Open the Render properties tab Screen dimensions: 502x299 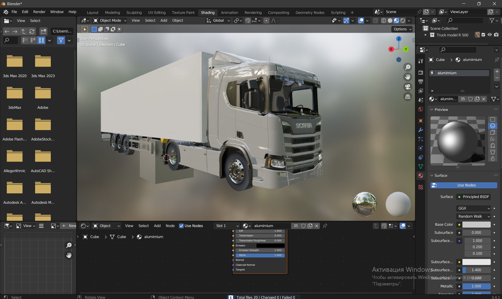[421, 72]
